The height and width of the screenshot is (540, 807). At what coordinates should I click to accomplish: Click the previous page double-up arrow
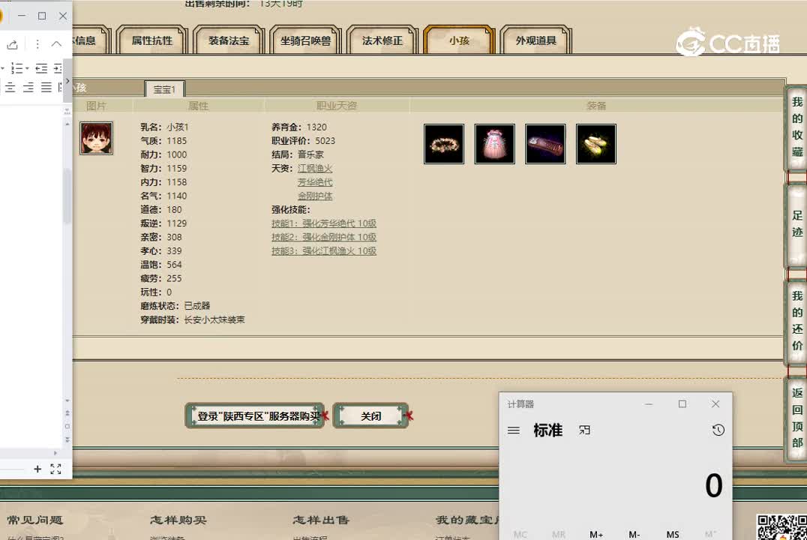67,412
